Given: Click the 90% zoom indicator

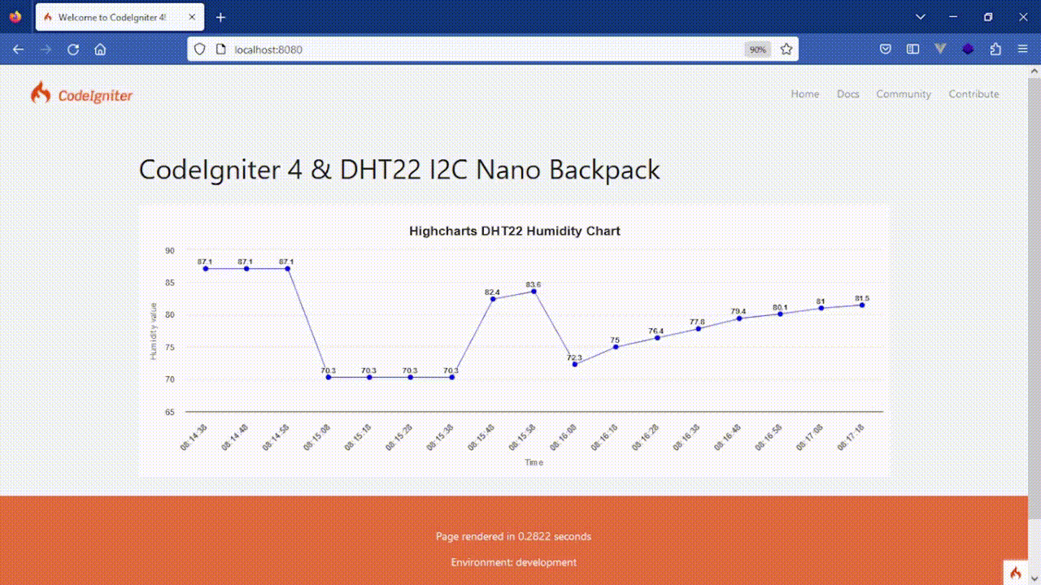Looking at the screenshot, I should (757, 49).
